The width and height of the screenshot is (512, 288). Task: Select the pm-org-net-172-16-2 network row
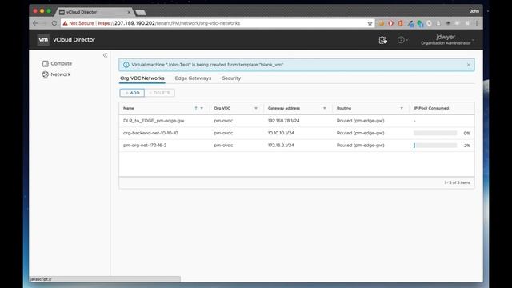297,146
